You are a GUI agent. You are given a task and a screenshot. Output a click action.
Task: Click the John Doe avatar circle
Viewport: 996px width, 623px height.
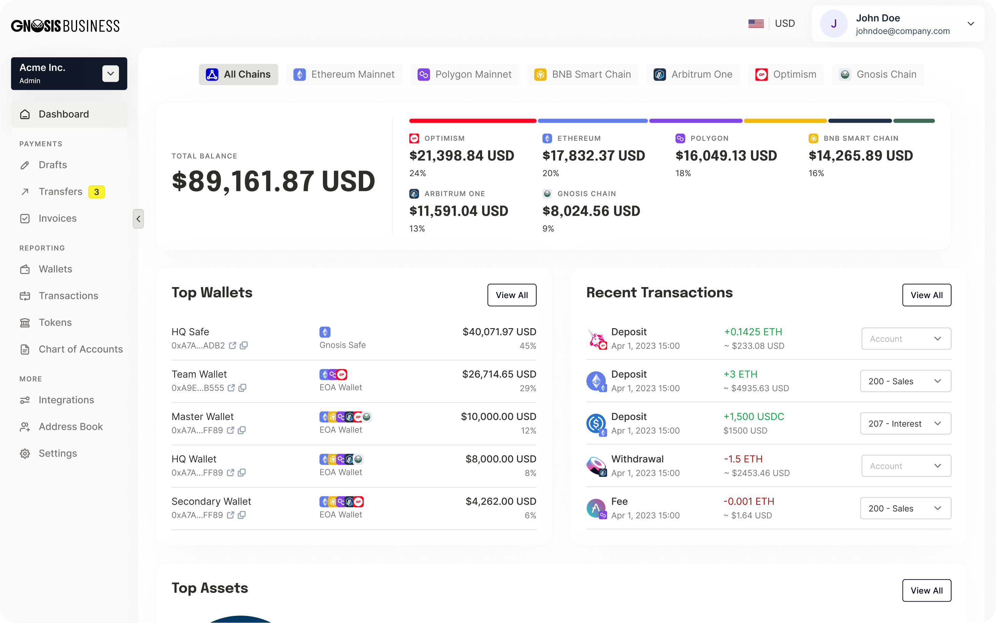tap(833, 24)
